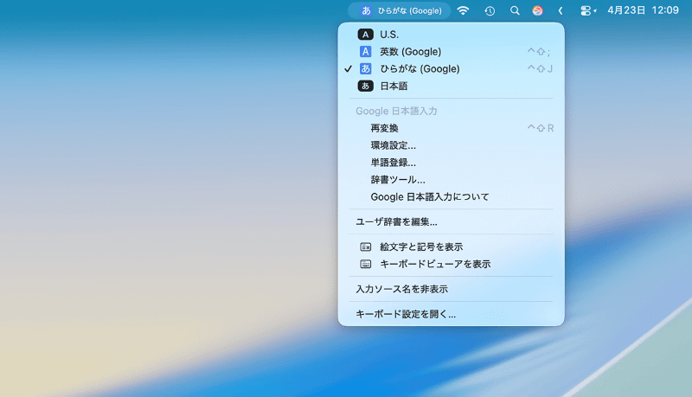The width and height of the screenshot is (692, 397).
Task: Click the black A icon beside U.S.
Action: [365, 35]
